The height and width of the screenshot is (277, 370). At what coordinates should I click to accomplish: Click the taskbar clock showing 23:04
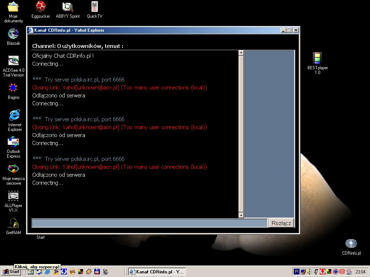[x=360, y=272]
